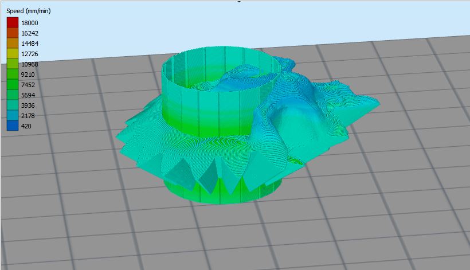
Task: Click the 3936 teal legend swatch
Action: tap(13, 105)
